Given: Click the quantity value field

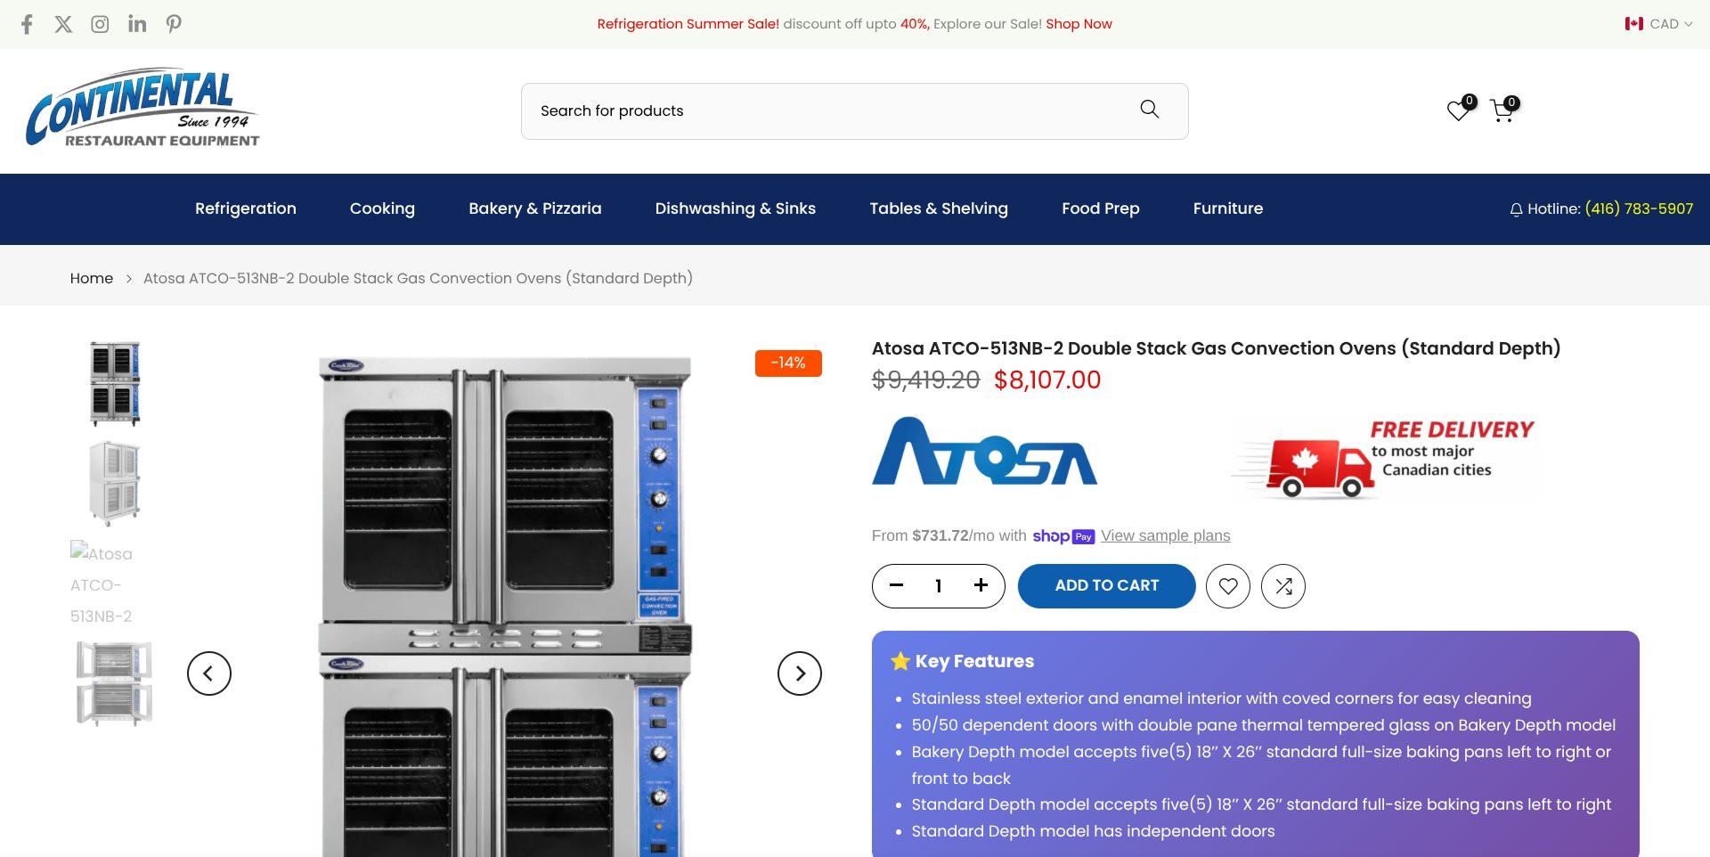Looking at the screenshot, I should [939, 585].
